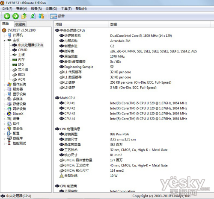Expand the 操作系统 tree node
Screen dimensions: 214x199
[x=4, y=85]
